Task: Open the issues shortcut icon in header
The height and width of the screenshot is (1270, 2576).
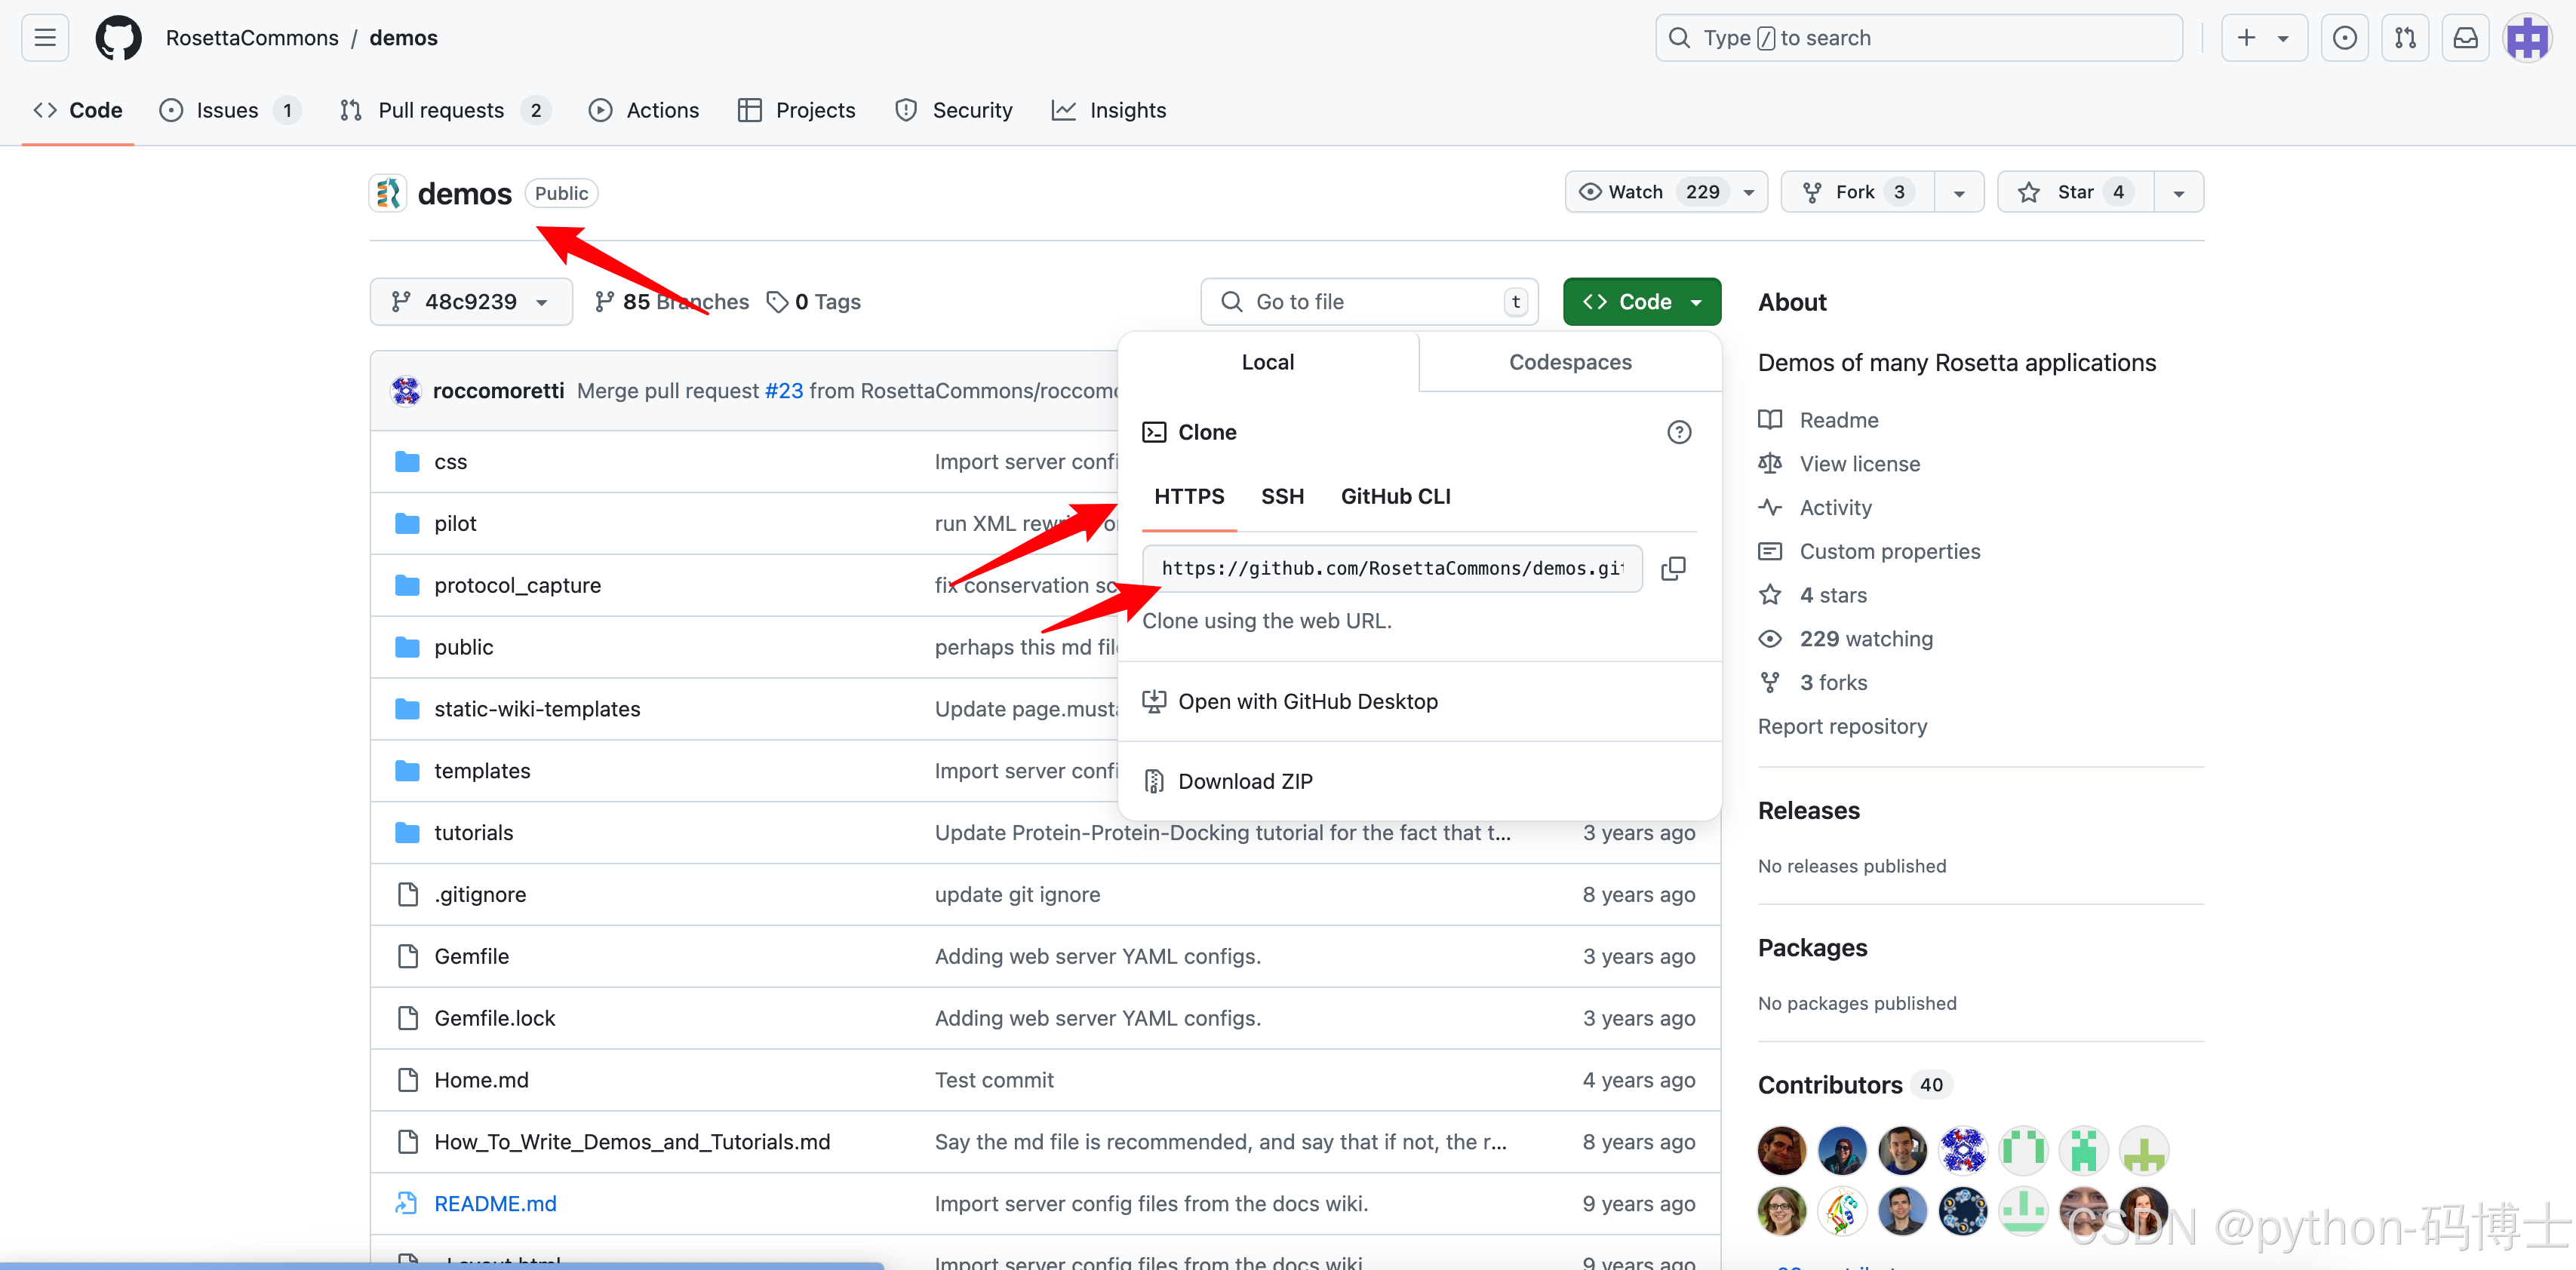Action: click(2344, 38)
